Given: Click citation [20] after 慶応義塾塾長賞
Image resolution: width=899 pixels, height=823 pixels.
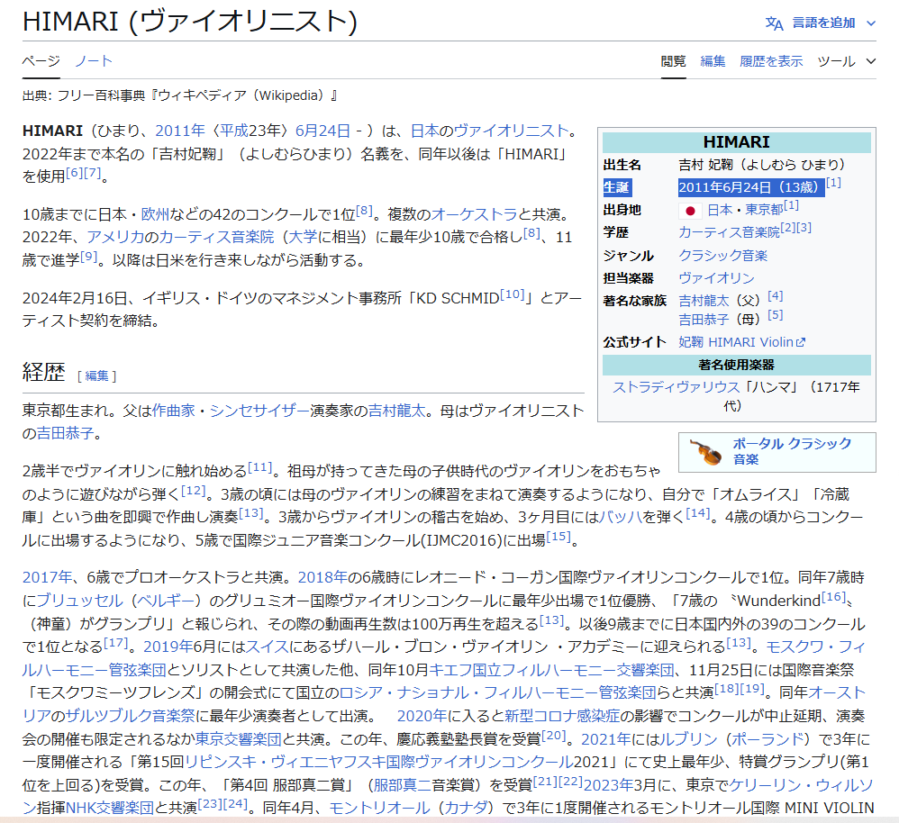Looking at the screenshot, I should [x=554, y=736].
